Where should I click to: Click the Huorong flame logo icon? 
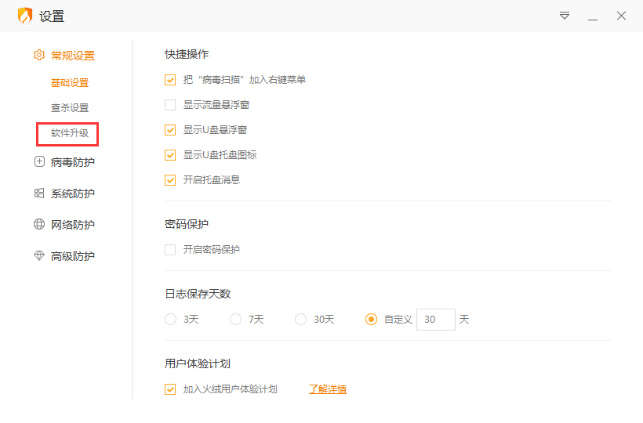pyautogui.click(x=25, y=16)
